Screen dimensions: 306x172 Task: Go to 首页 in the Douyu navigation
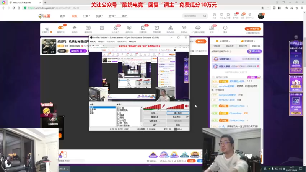pos(63,16)
